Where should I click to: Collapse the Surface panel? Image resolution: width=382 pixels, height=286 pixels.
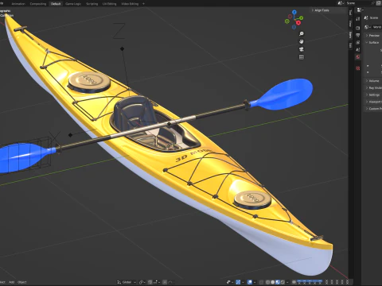click(x=373, y=42)
